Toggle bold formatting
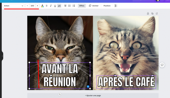This screenshot has height=98, width=170. 47,6
